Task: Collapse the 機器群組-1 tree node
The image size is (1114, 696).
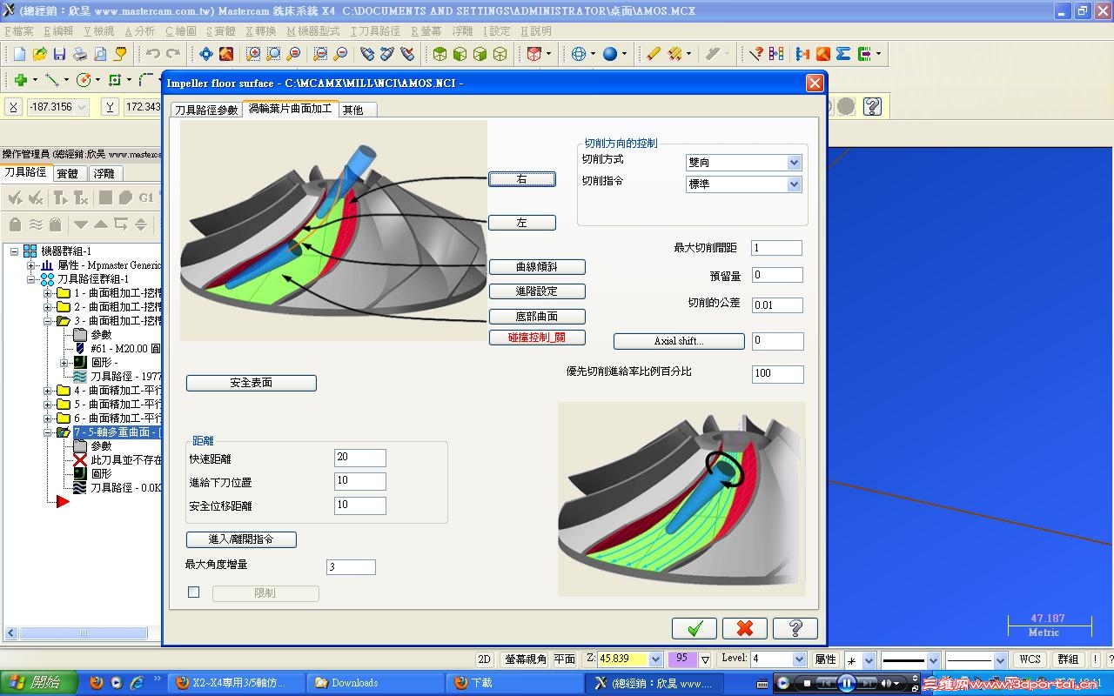Action: tap(15, 251)
